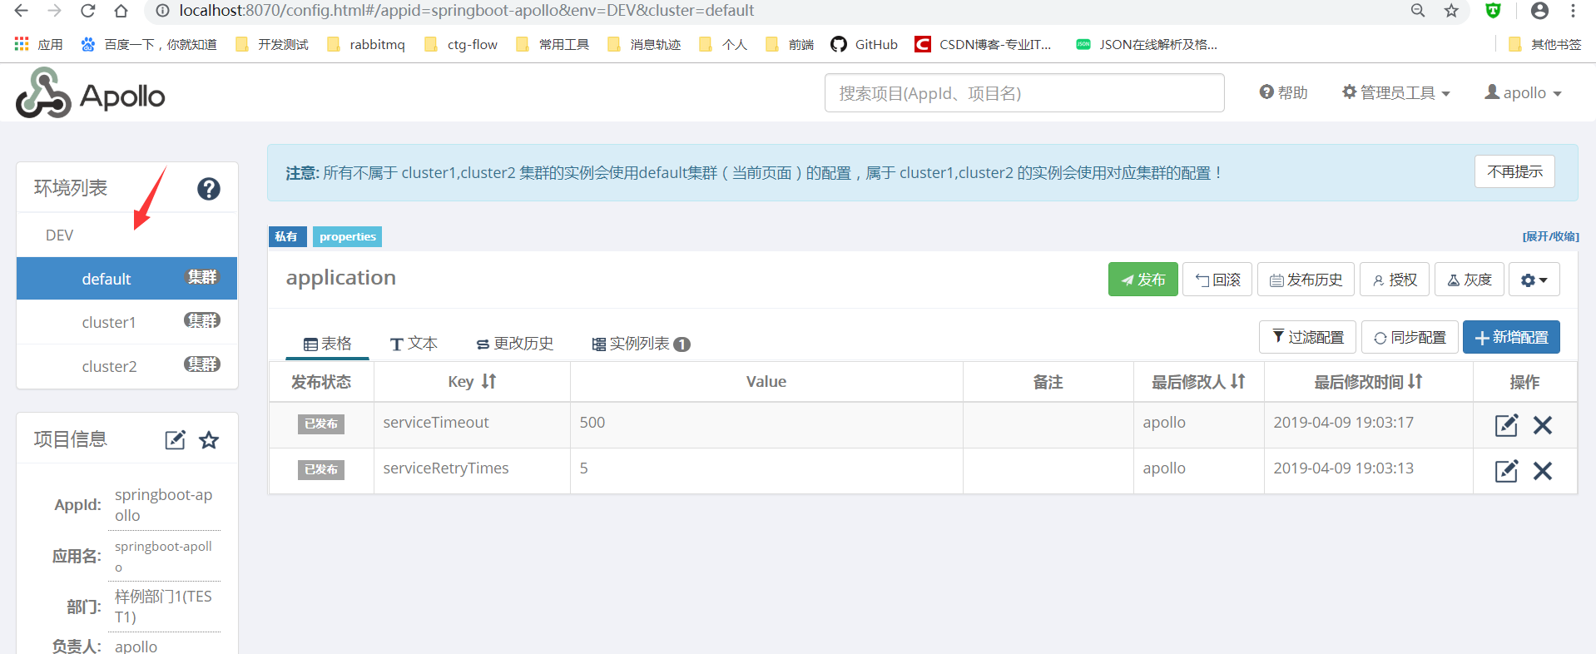Edit project info with pencil icon
The width and height of the screenshot is (1596, 654).
175,439
